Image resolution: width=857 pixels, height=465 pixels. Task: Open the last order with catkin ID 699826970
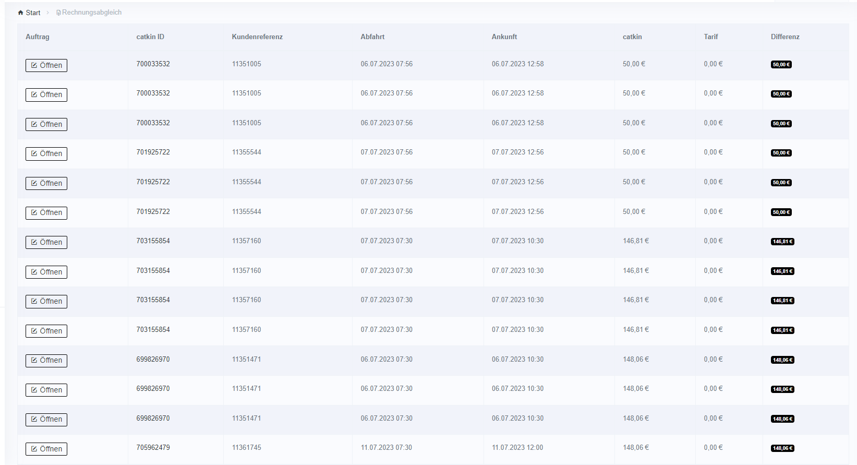46,420
